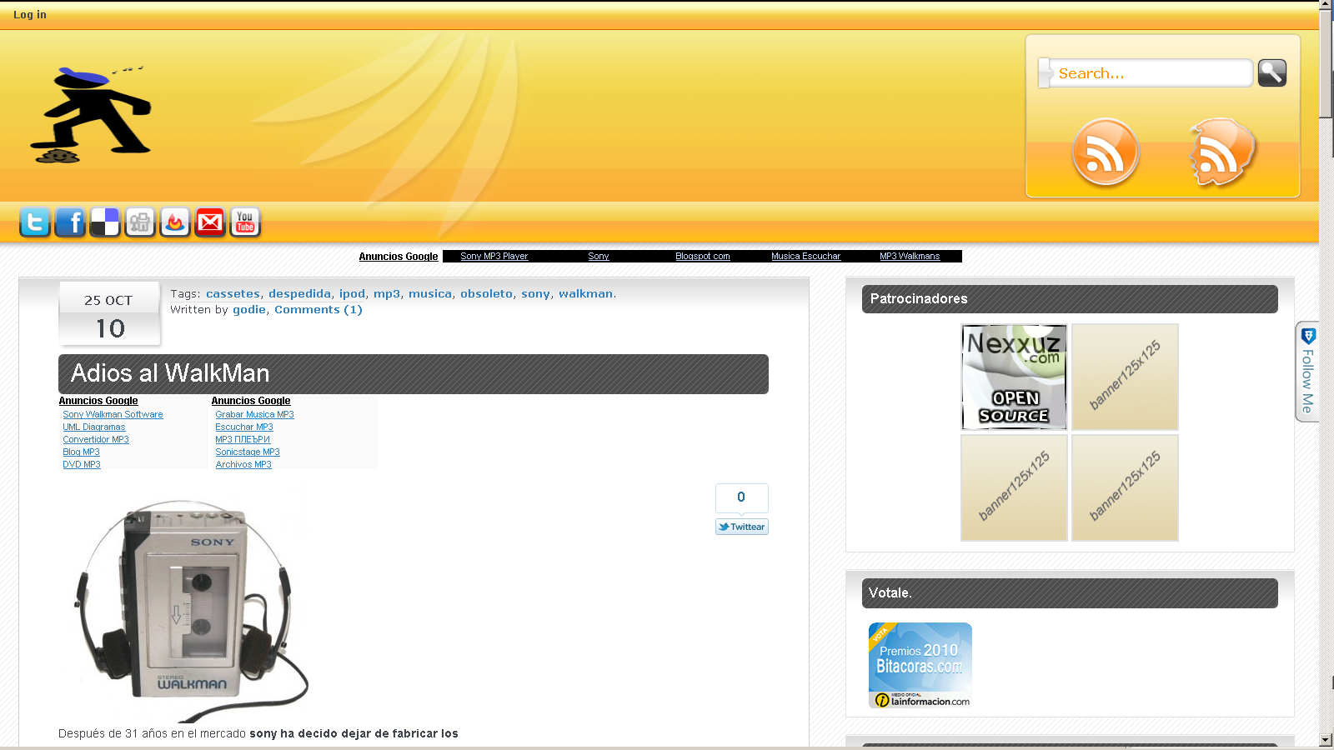Viewport: 1334px width, 750px height.
Task: Vote on the Premios 2010 Bitacoras badge
Action: tap(920, 666)
